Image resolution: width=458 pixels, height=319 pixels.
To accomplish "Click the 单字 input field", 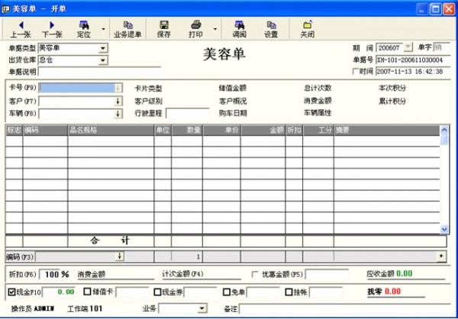I will (442, 47).
